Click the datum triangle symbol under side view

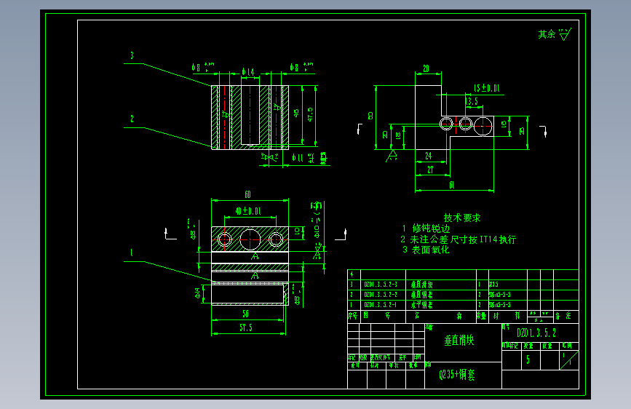(x=393, y=155)
